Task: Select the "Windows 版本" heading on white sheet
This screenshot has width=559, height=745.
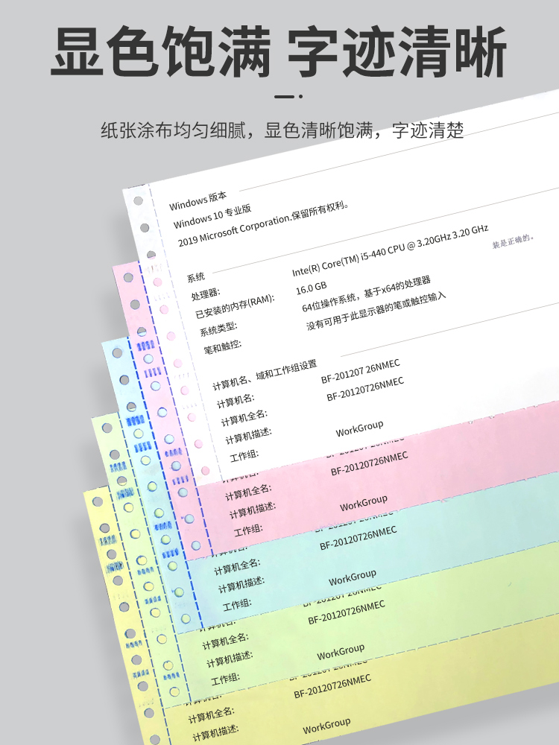Action: tap(198, 201)
